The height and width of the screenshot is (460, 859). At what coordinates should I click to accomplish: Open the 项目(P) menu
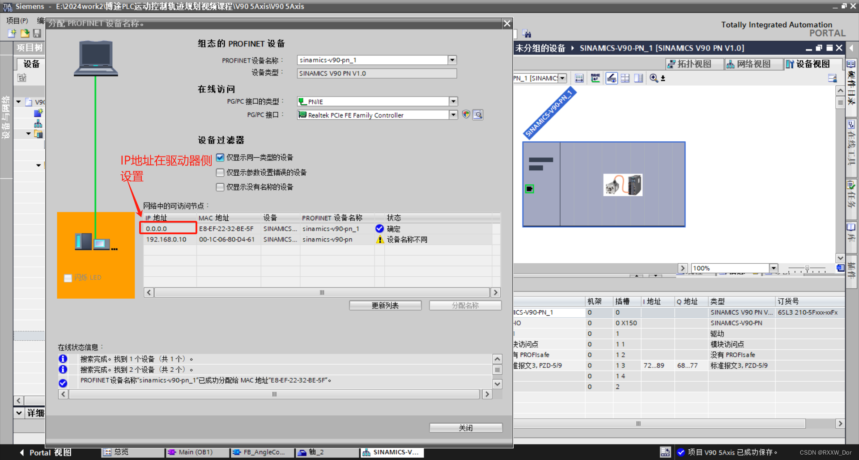click(17, 21)
